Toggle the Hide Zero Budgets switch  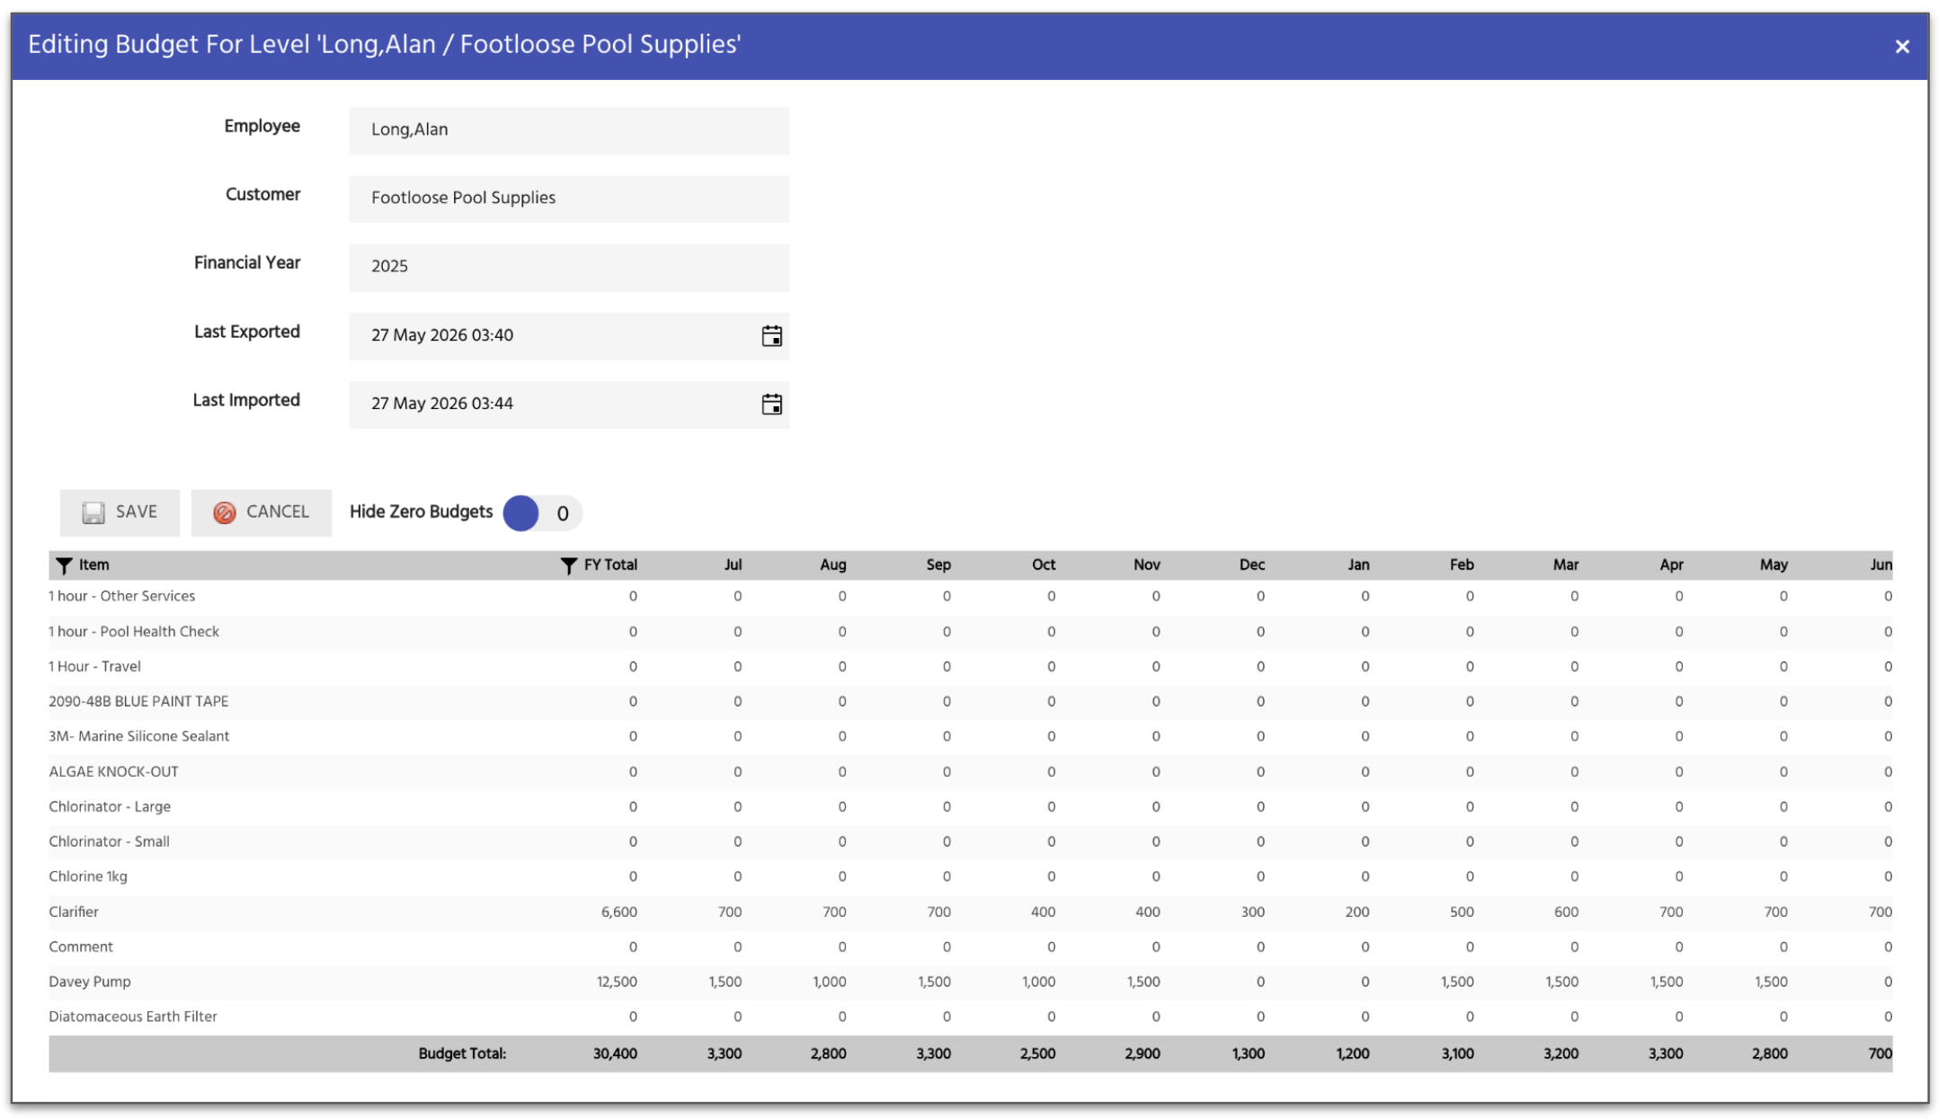[542, 513]
